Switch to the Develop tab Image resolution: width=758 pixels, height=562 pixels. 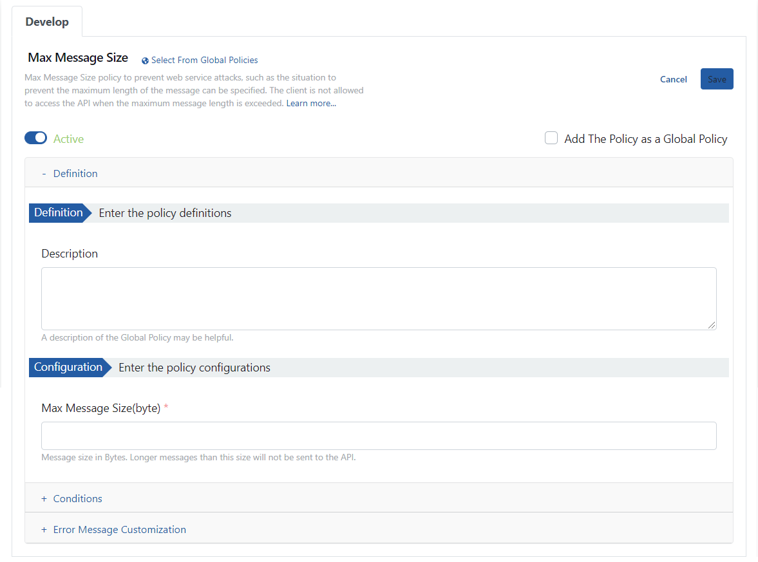(47, 22)
